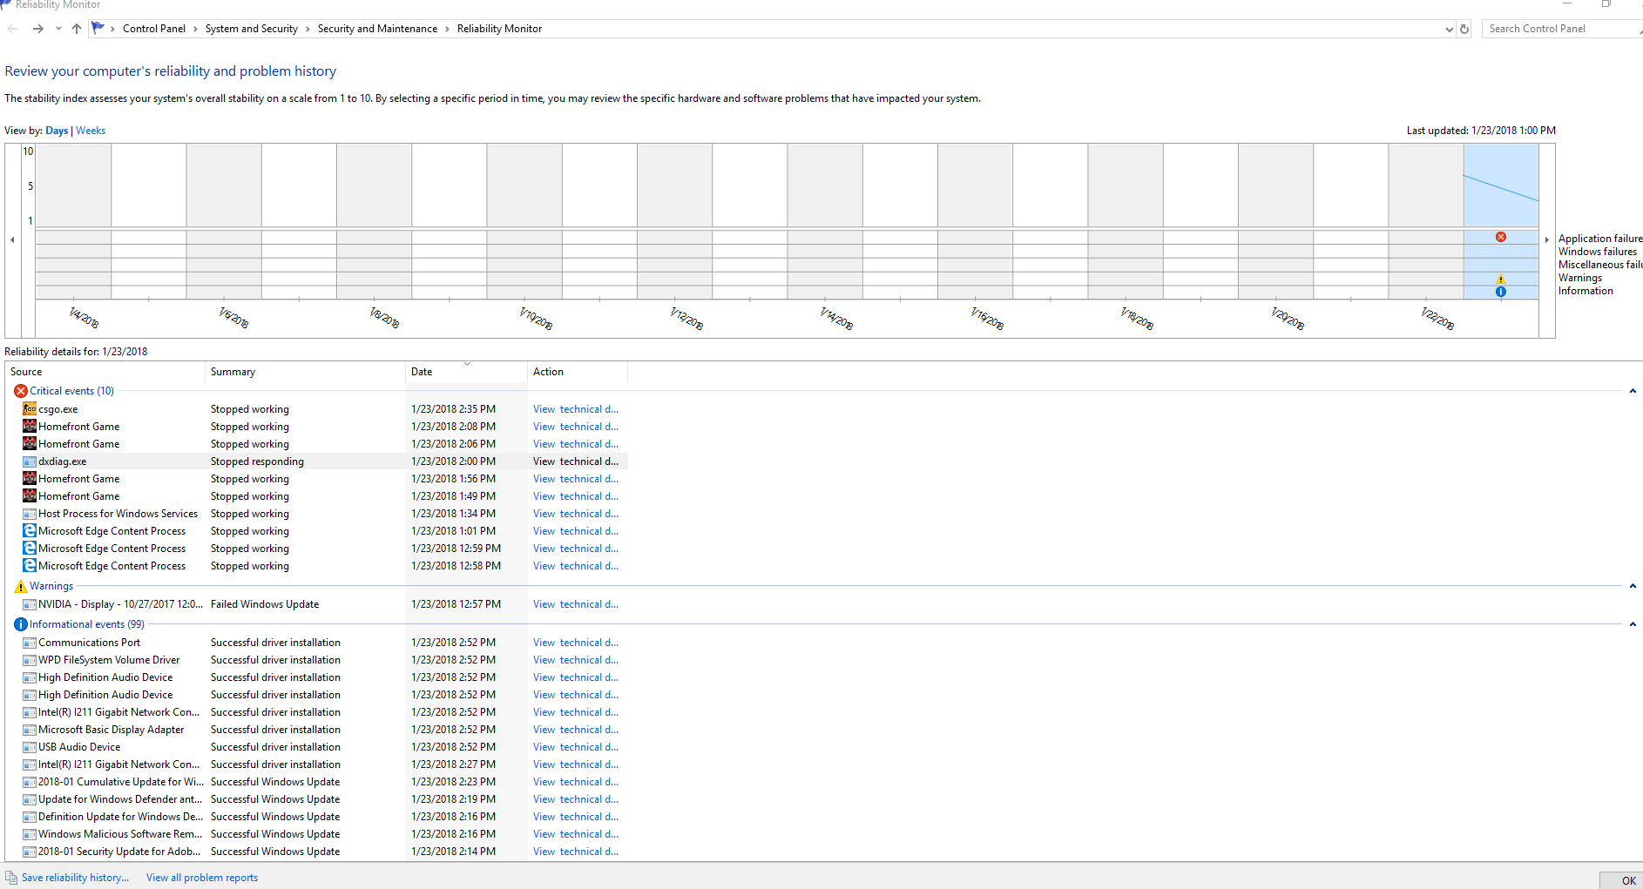The height and width of the screenshot is (889, 1643).
Task: Open address bar history dropdown
Action: [1449, 29]
